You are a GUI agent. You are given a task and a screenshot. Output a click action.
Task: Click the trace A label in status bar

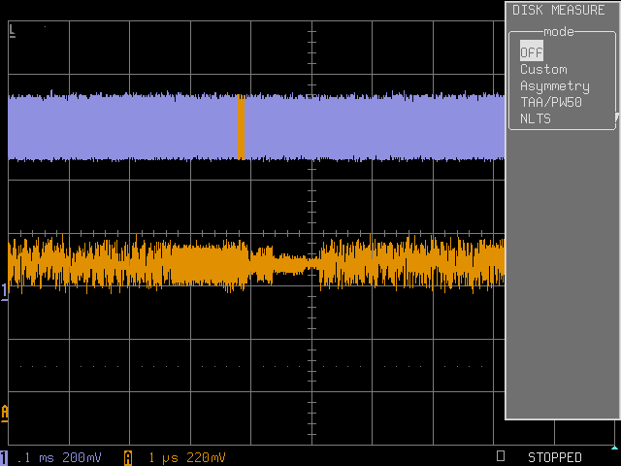point(128,458)
